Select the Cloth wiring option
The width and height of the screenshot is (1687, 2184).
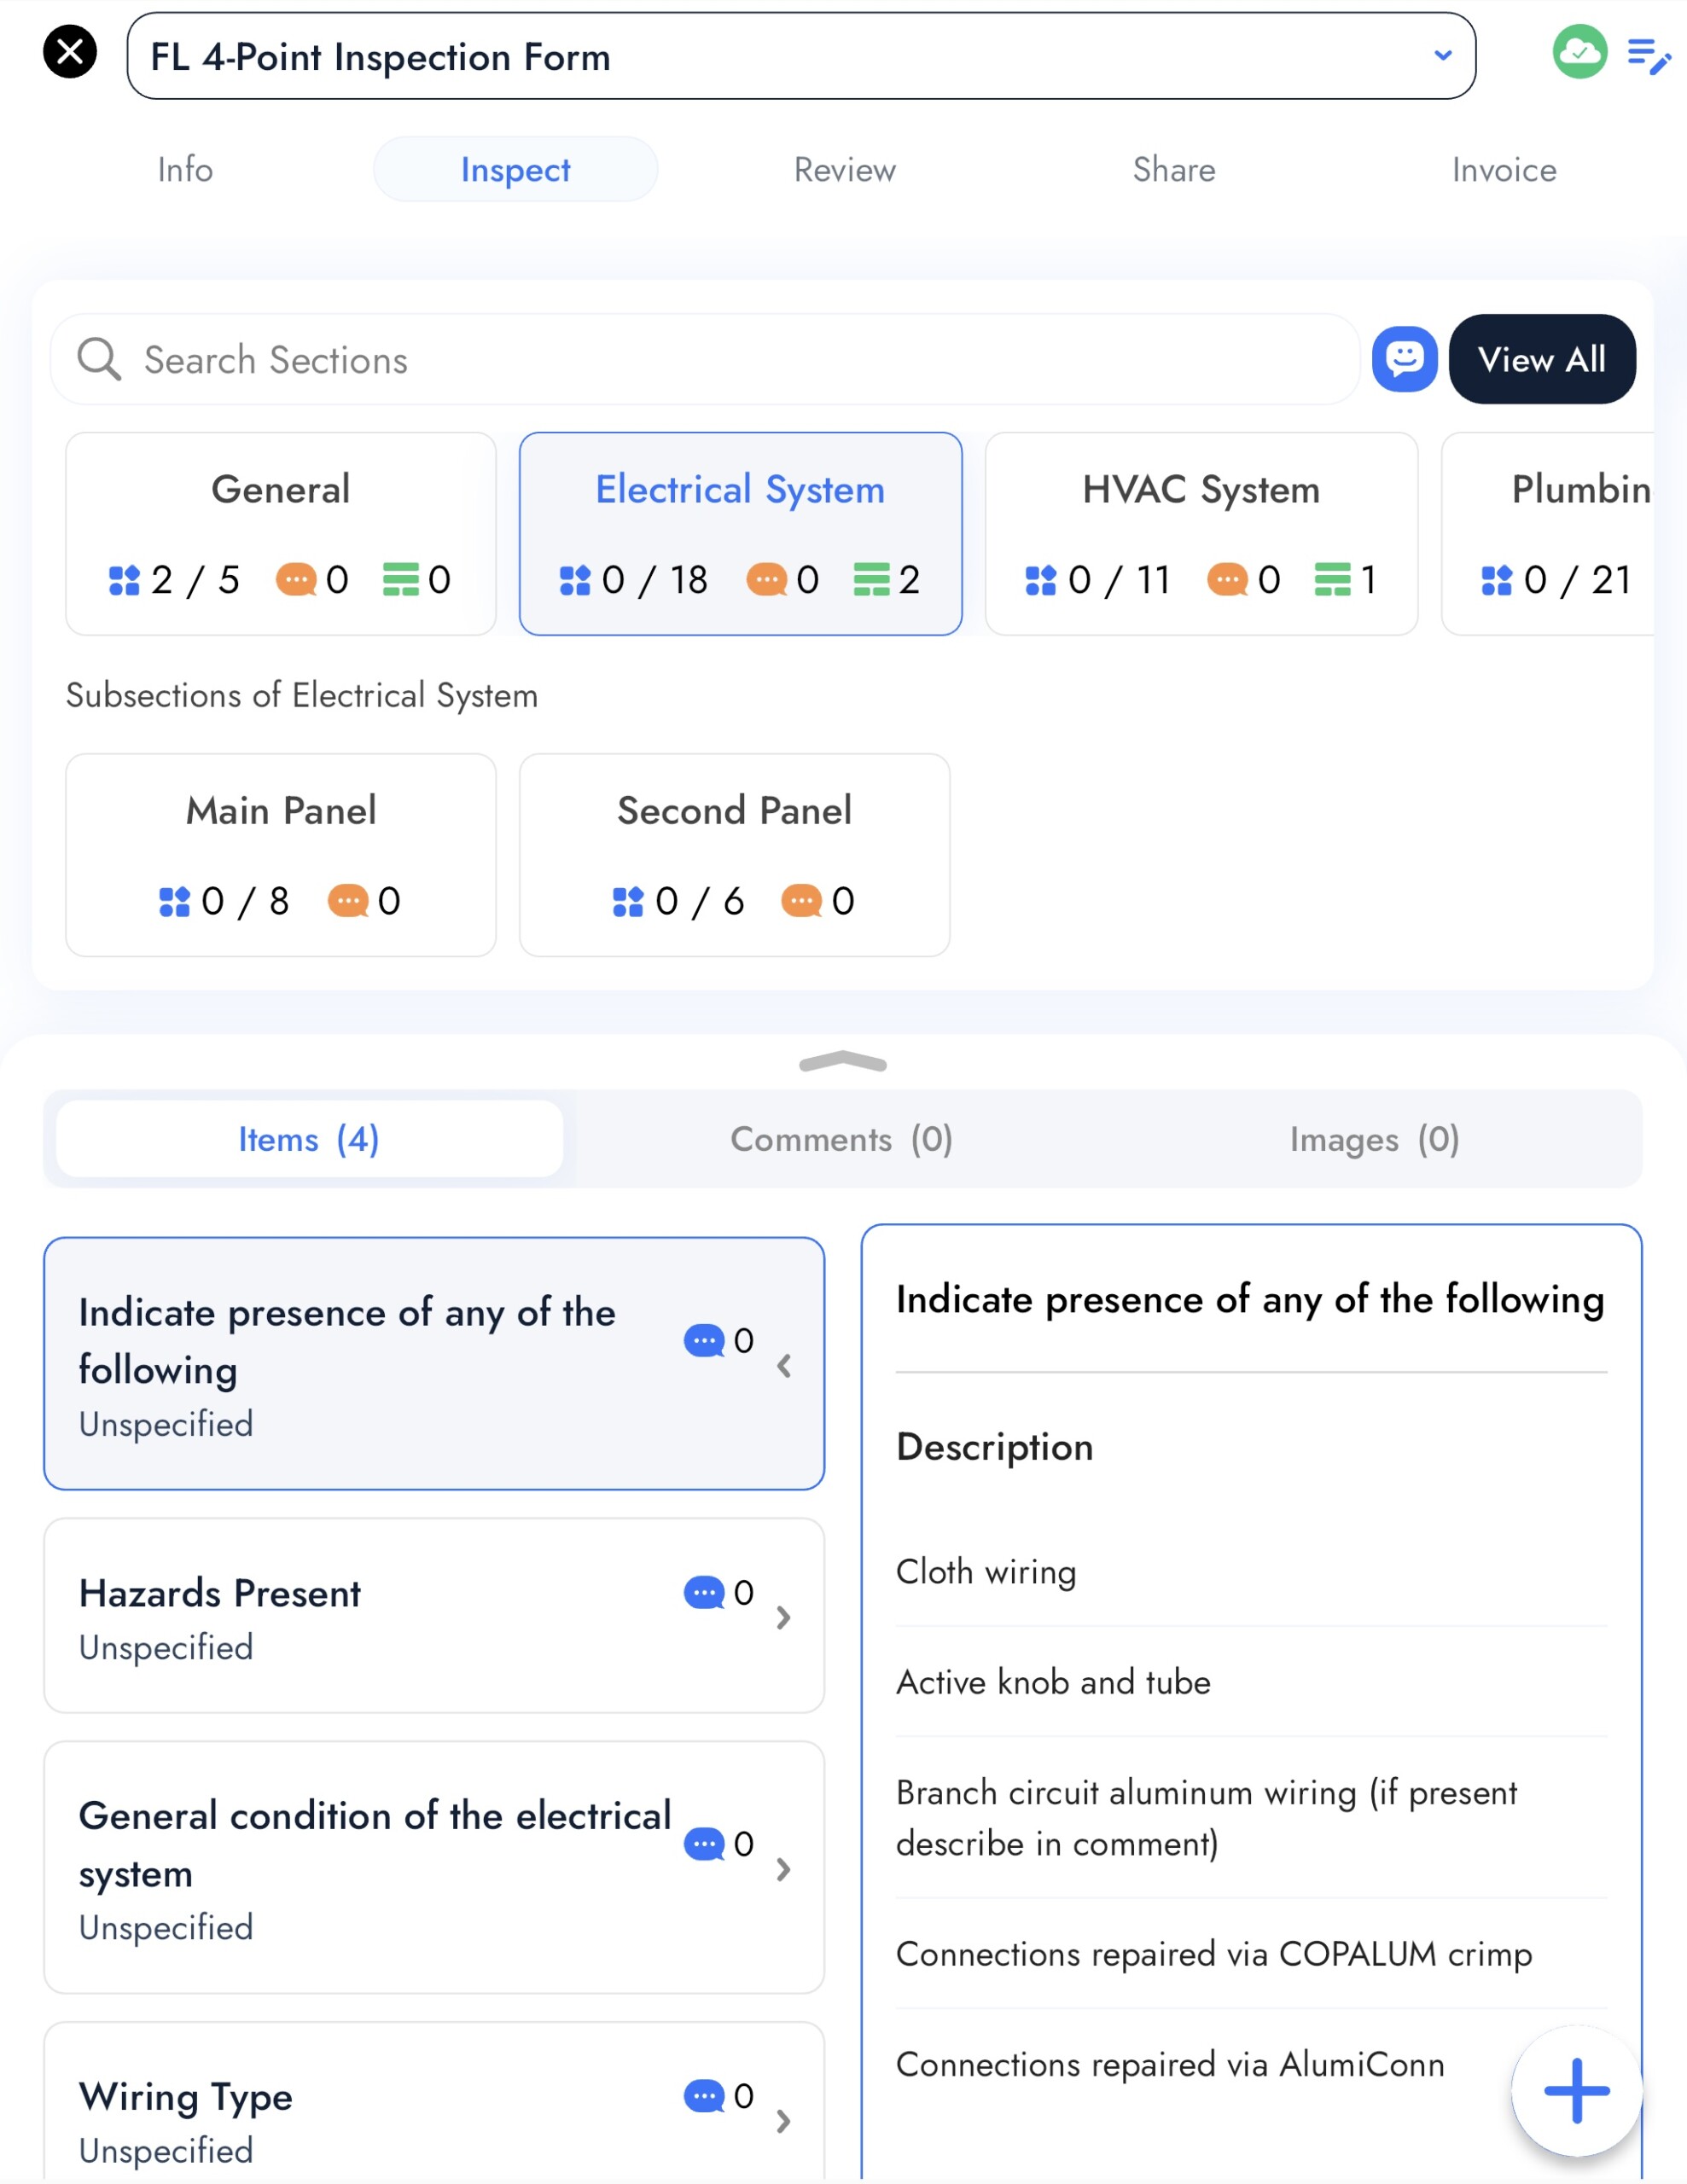pyautogui.click(x=986, y=1572)
